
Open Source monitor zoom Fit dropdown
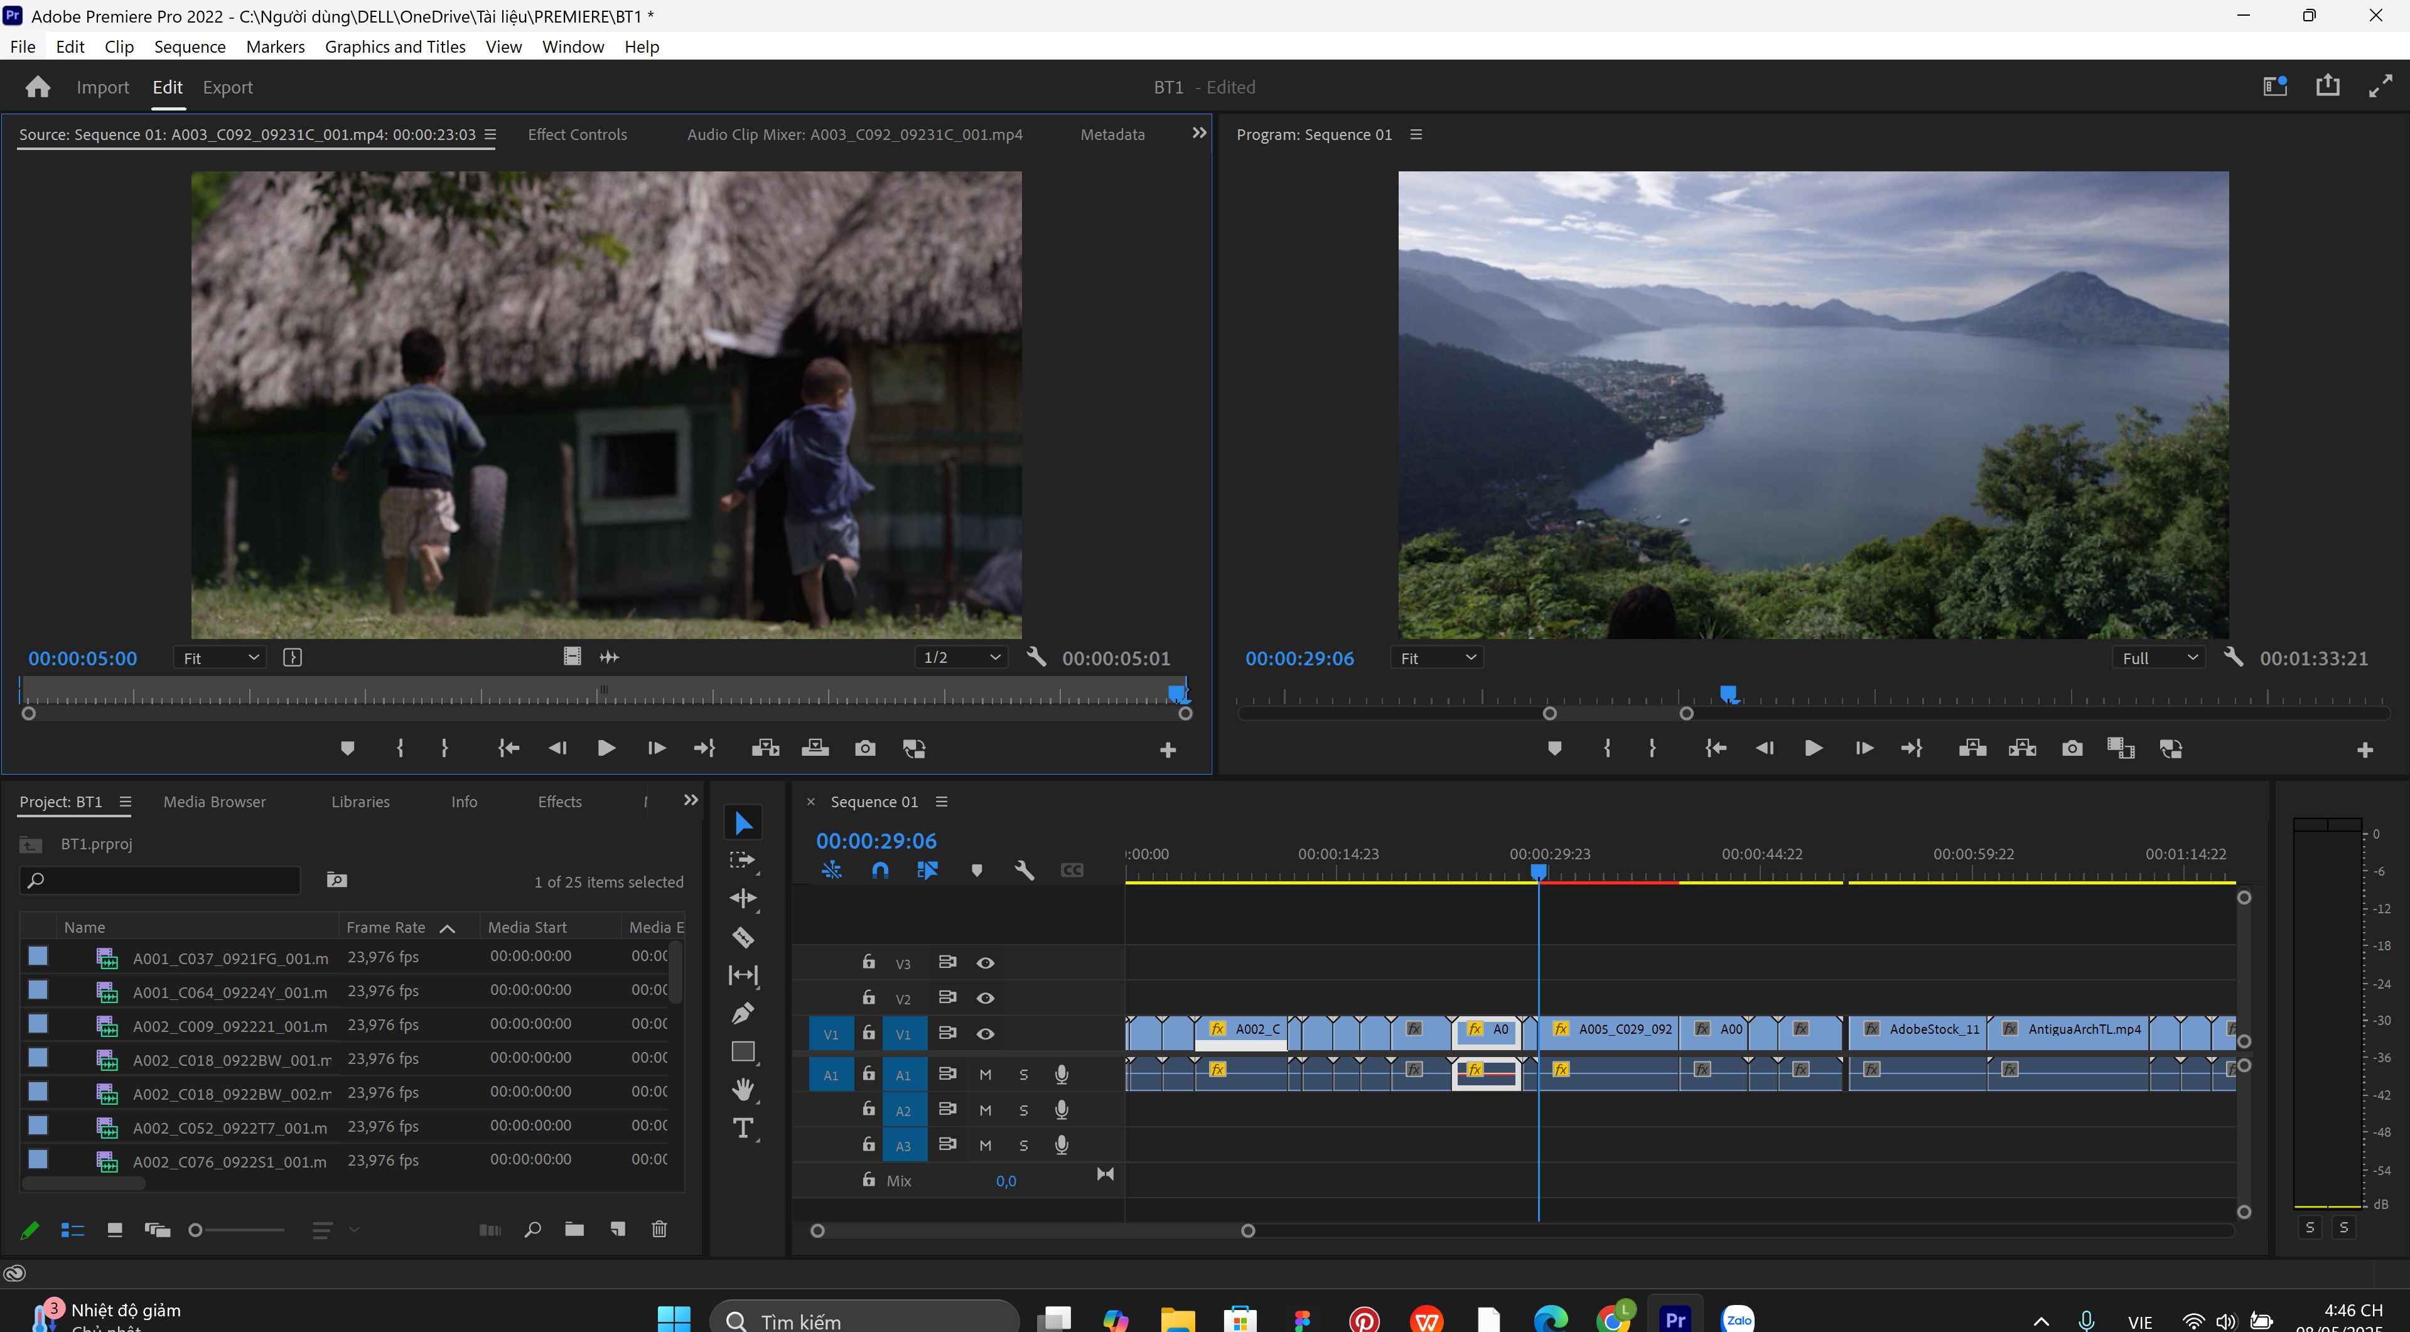click(x=220, y=658)
